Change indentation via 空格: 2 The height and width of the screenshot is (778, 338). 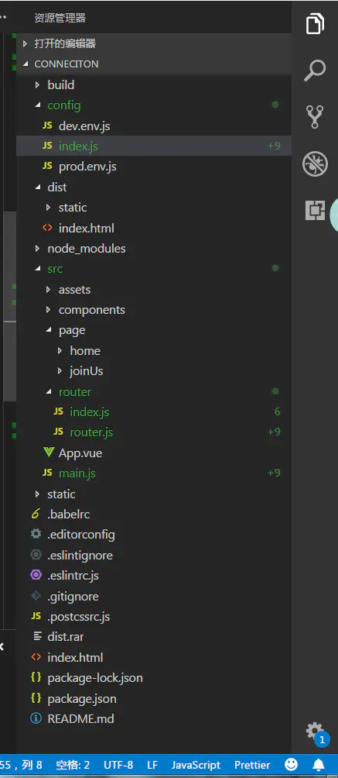[73, 765]
